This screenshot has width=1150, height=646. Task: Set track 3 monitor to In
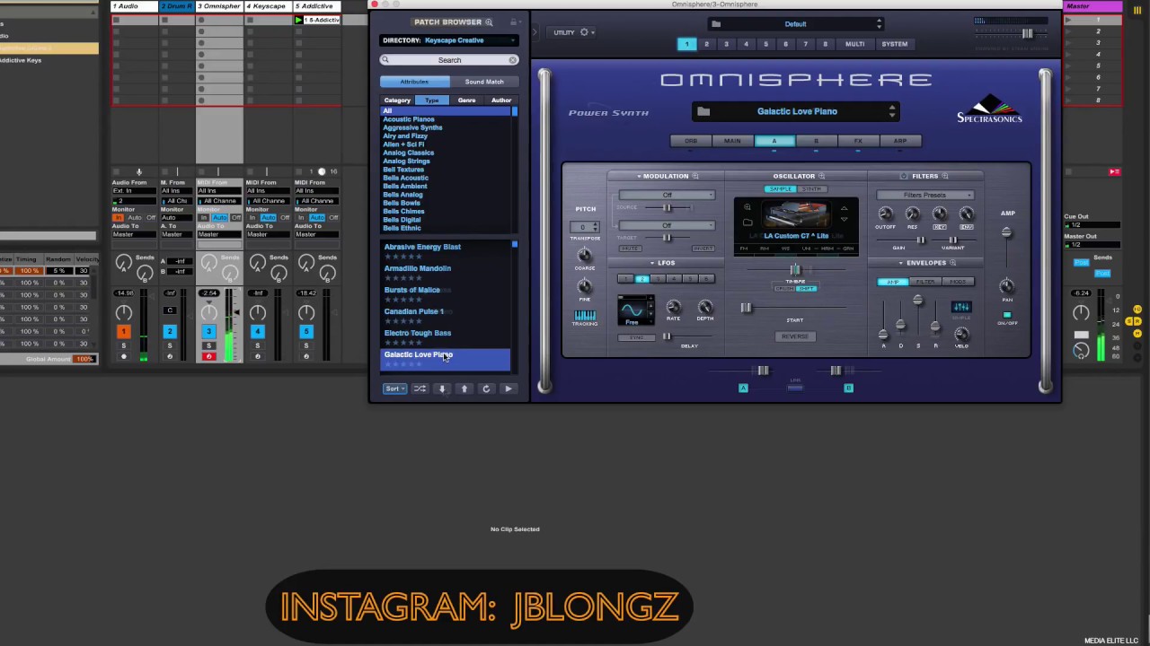(x=204, y=217)
